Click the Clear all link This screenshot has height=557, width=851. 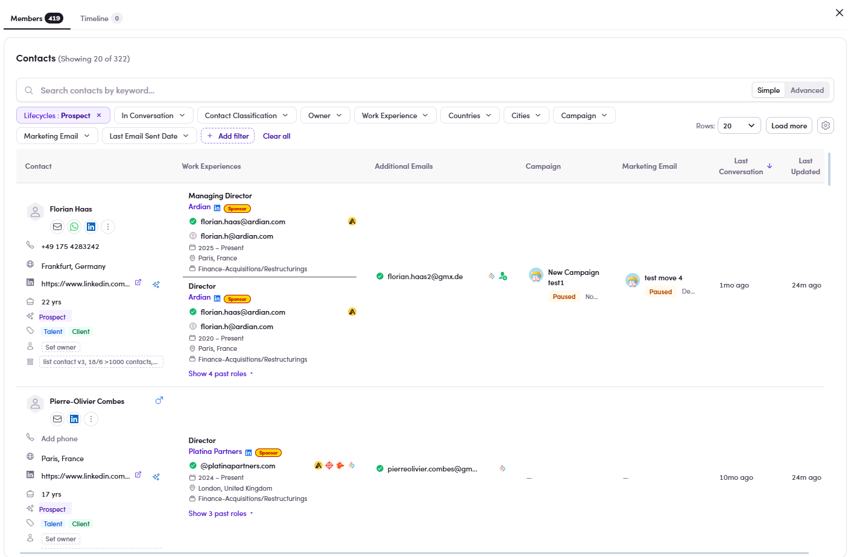coord(277,136)
